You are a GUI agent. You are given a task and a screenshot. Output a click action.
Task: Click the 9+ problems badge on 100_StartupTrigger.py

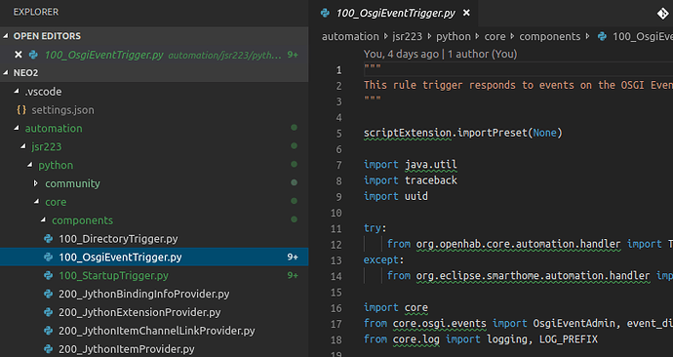point(293,275)
